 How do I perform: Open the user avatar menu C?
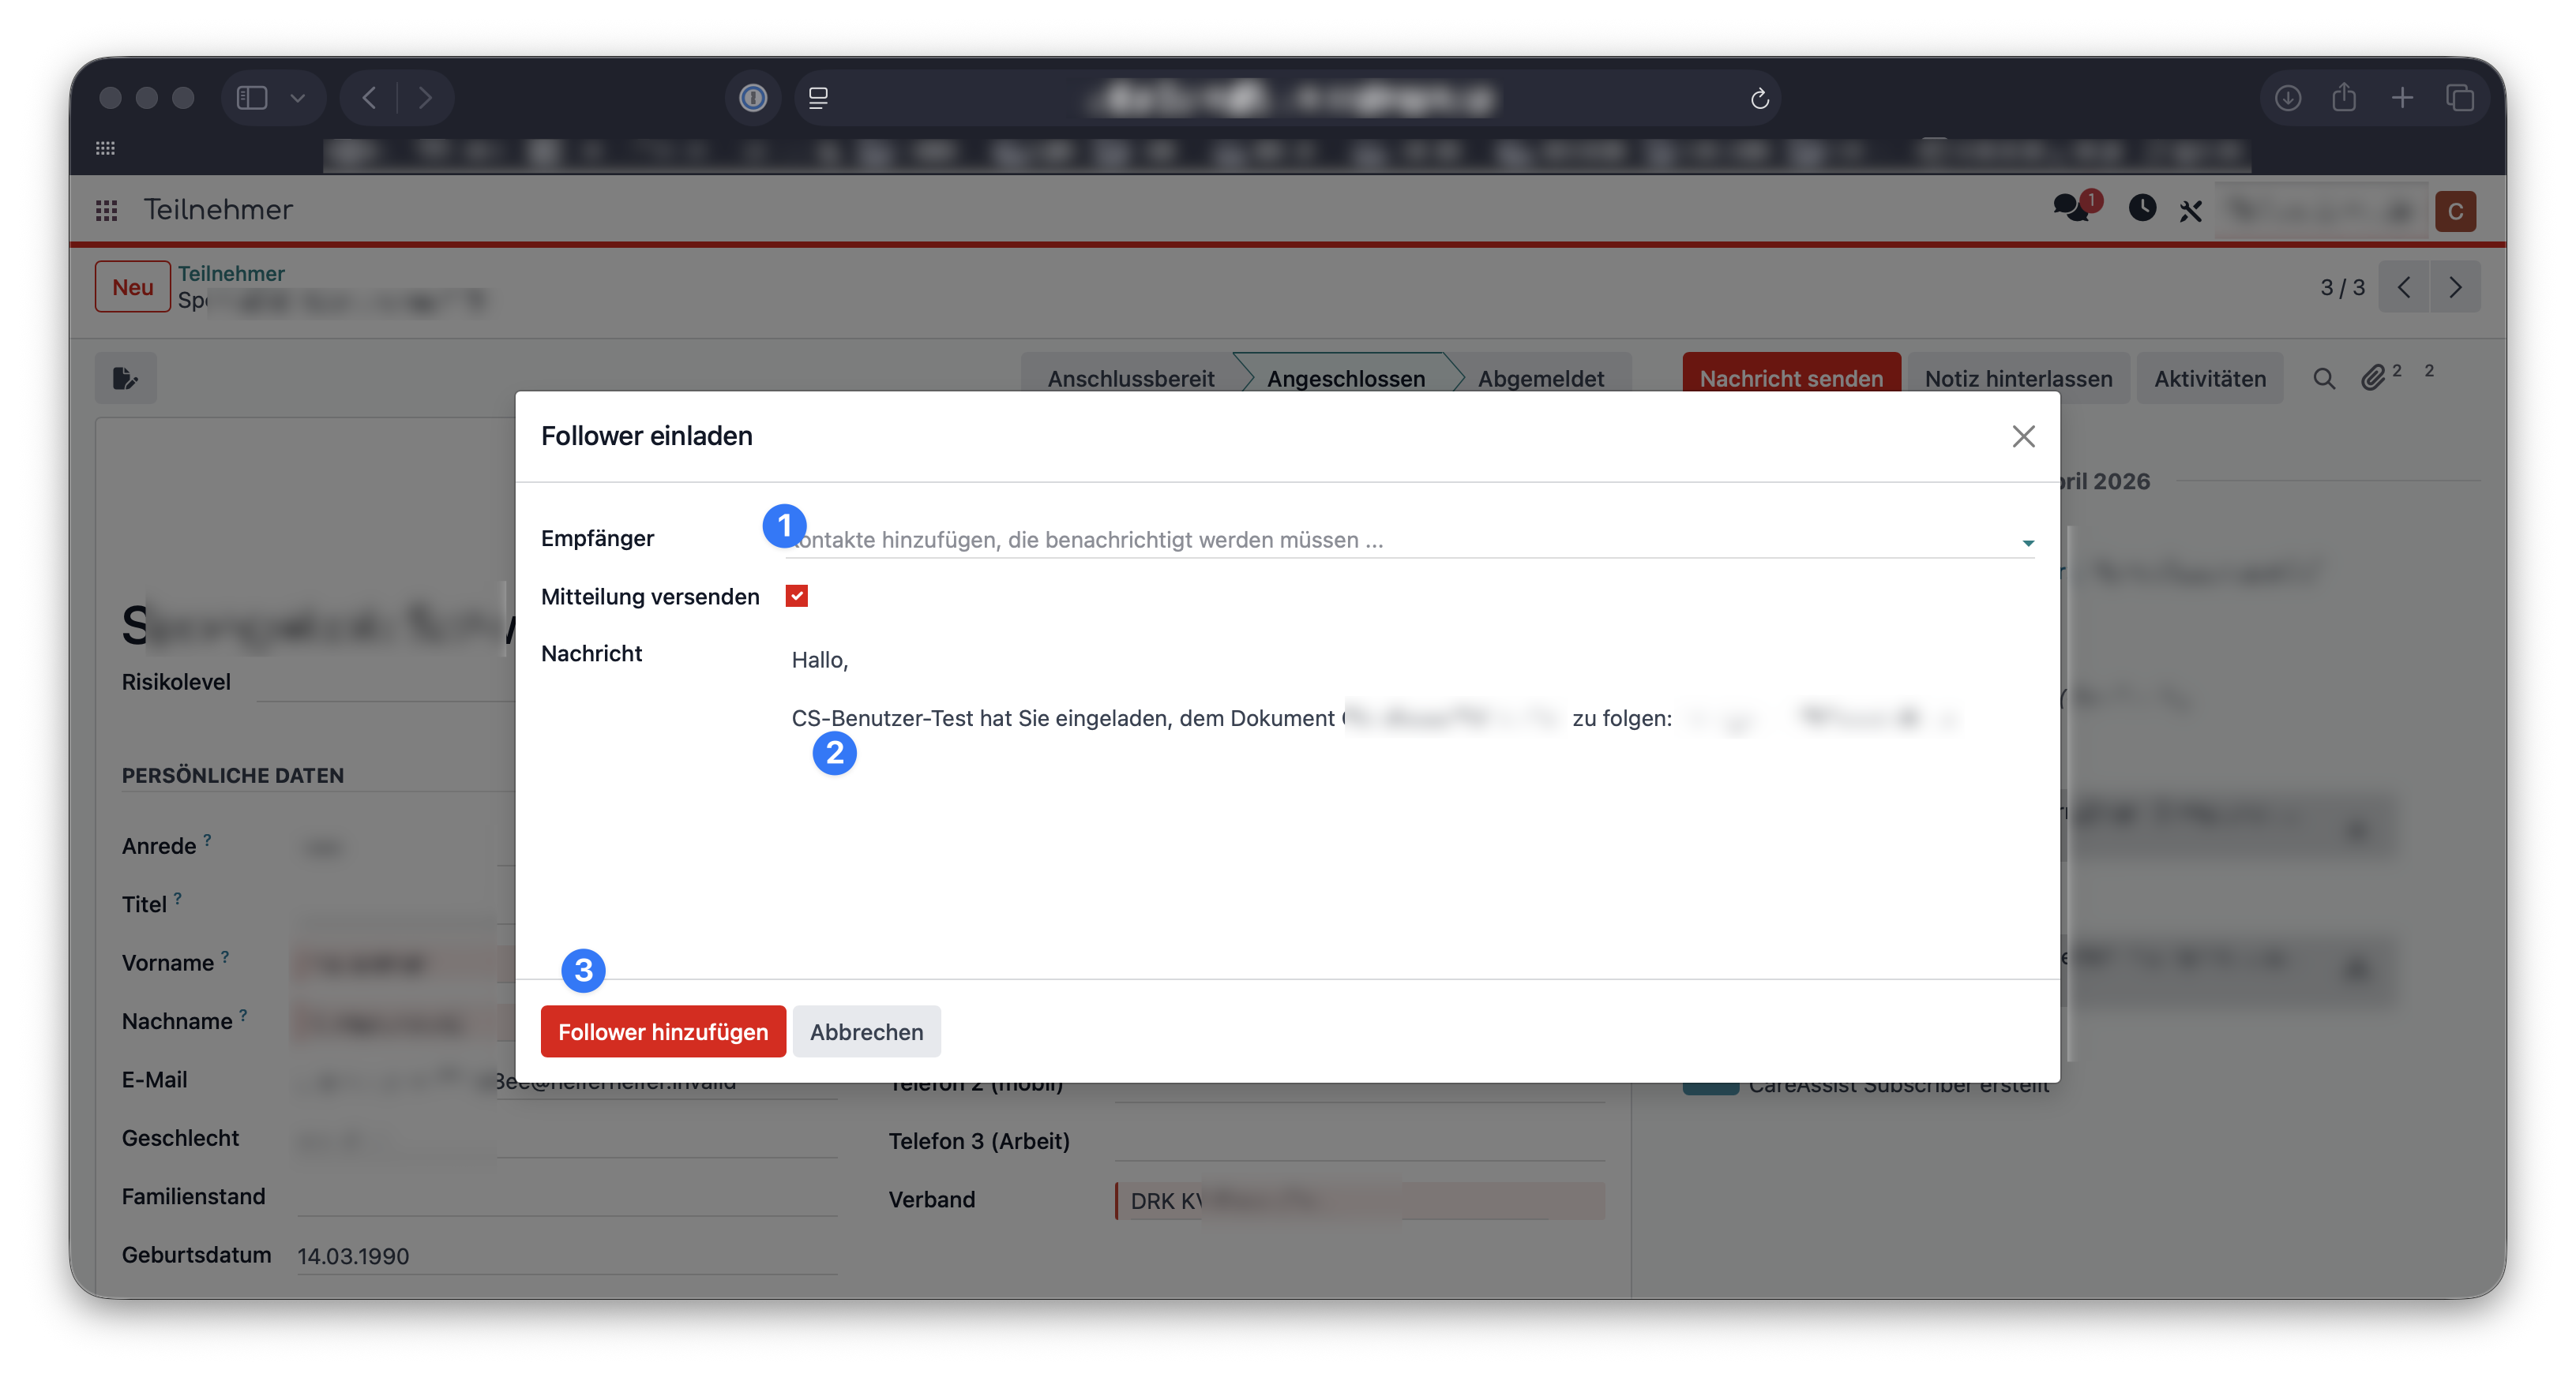click(2455, 211)
